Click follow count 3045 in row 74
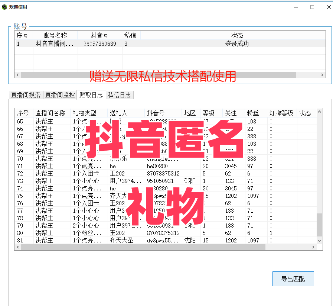Viewport: 333px width, 306px height. point(231,189)
